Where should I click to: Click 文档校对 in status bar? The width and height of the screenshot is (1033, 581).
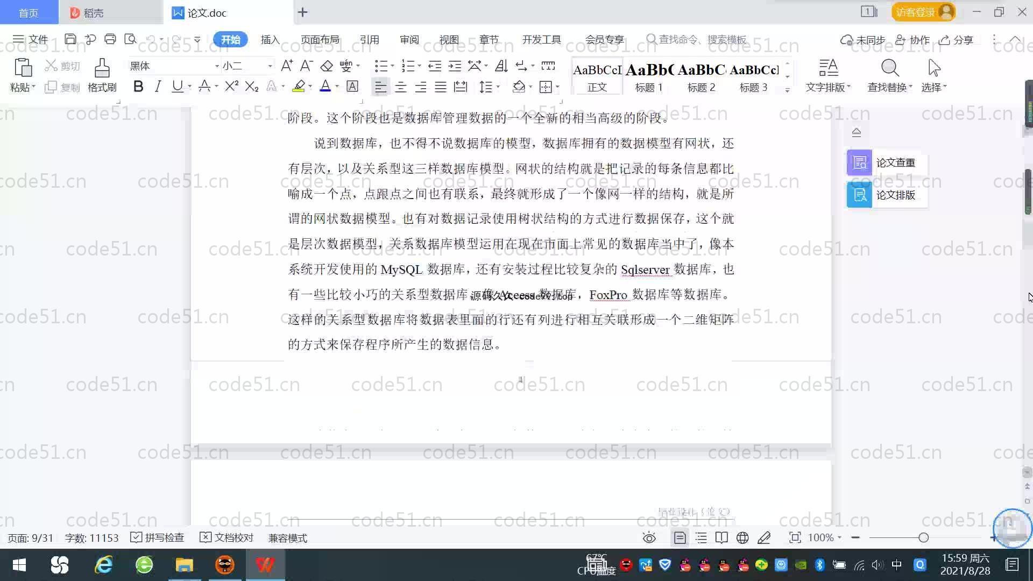pos(227,537)
